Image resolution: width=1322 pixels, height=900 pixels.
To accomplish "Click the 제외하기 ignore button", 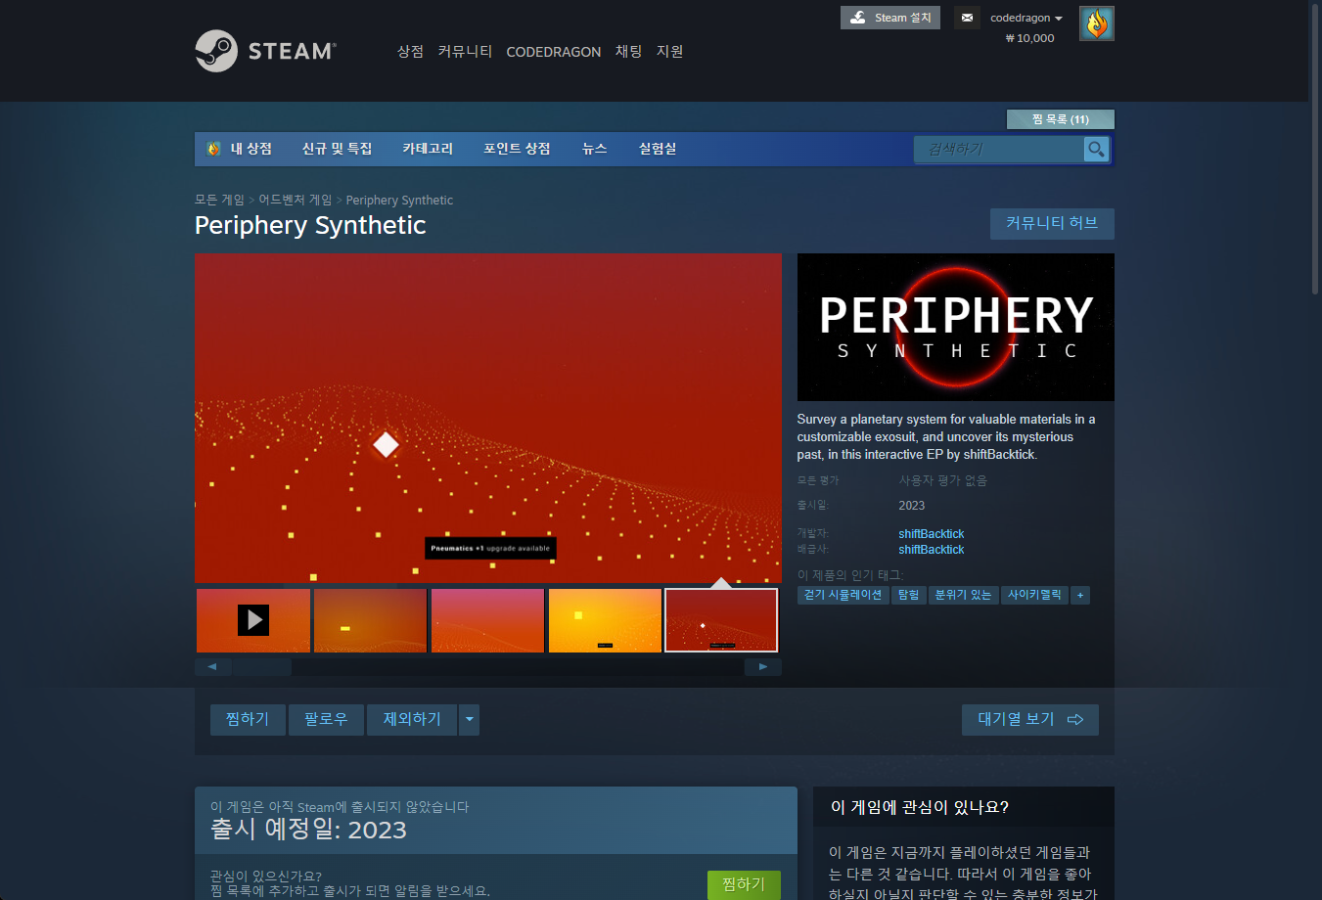I will pyautogui.click(x=412, y=720).
